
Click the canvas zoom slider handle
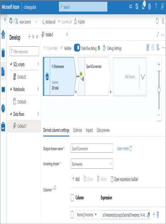coord(159,90)
